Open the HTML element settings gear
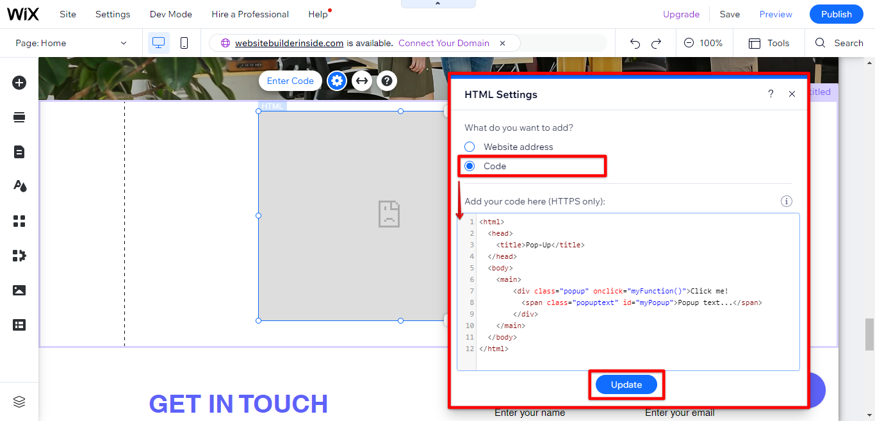This screenshot has width=875, height=421. point(337,80)
